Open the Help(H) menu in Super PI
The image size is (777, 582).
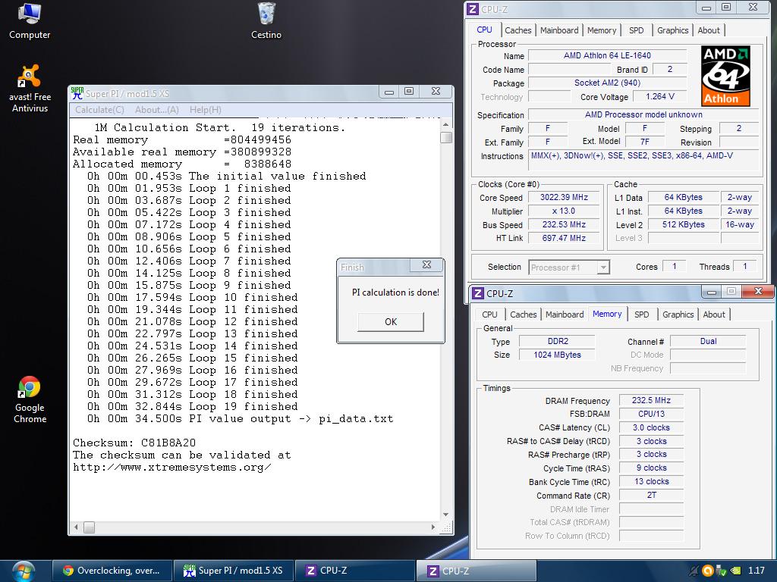(x=205, y=110)
